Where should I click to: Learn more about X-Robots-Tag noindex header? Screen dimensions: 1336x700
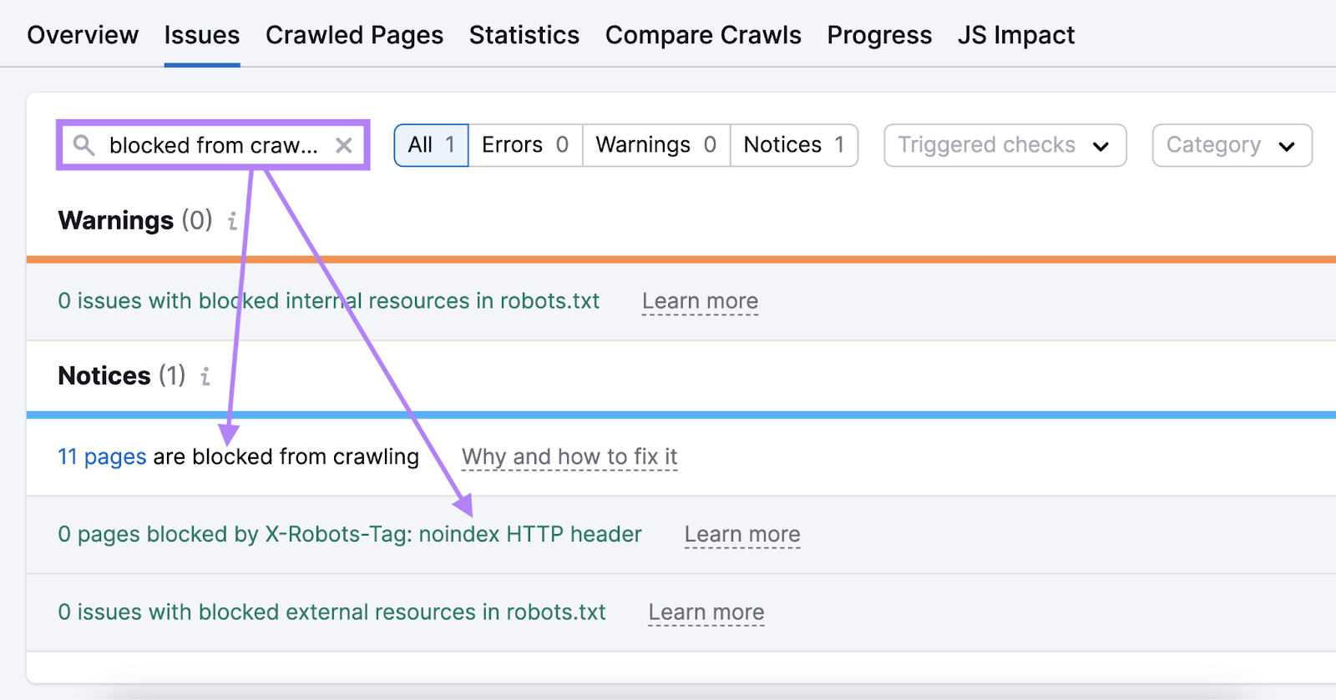coord(741,534)
